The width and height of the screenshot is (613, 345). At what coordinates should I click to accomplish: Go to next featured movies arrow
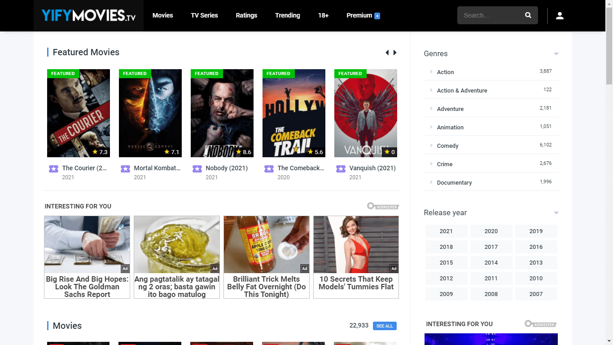click(395, 53)
